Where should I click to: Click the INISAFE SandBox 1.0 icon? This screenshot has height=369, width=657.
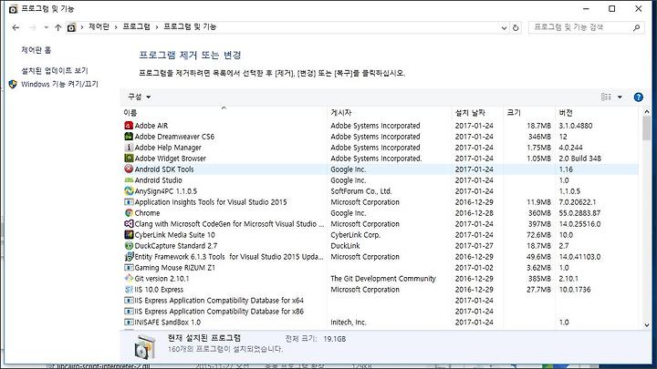tap(129, 323)
